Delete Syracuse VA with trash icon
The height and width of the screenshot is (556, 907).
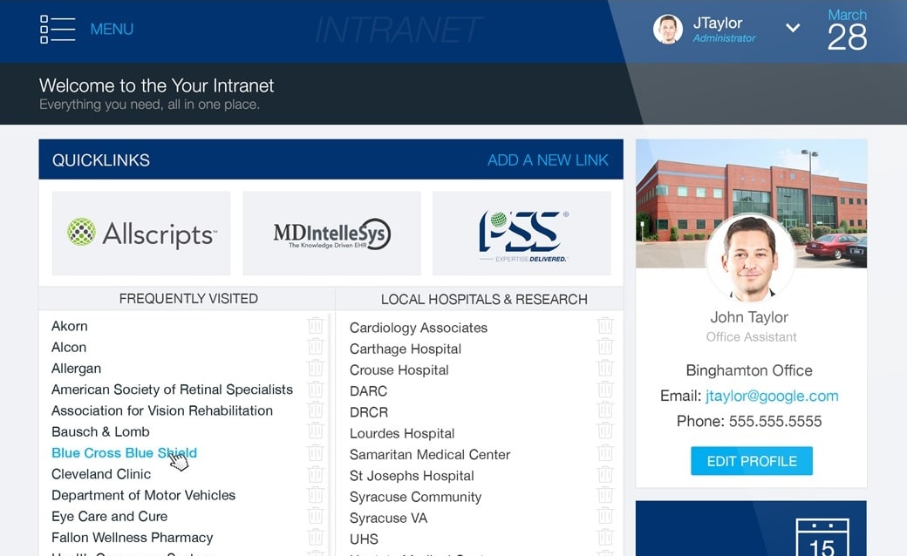click(605, 516)
